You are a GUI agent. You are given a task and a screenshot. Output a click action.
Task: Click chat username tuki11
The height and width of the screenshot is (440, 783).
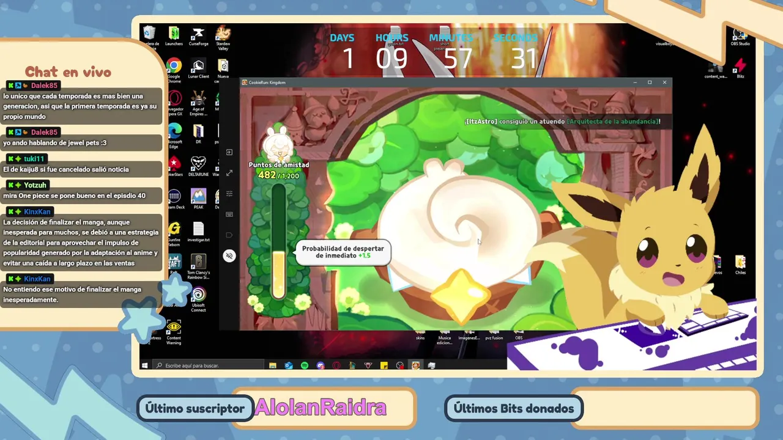pos(34,159)
